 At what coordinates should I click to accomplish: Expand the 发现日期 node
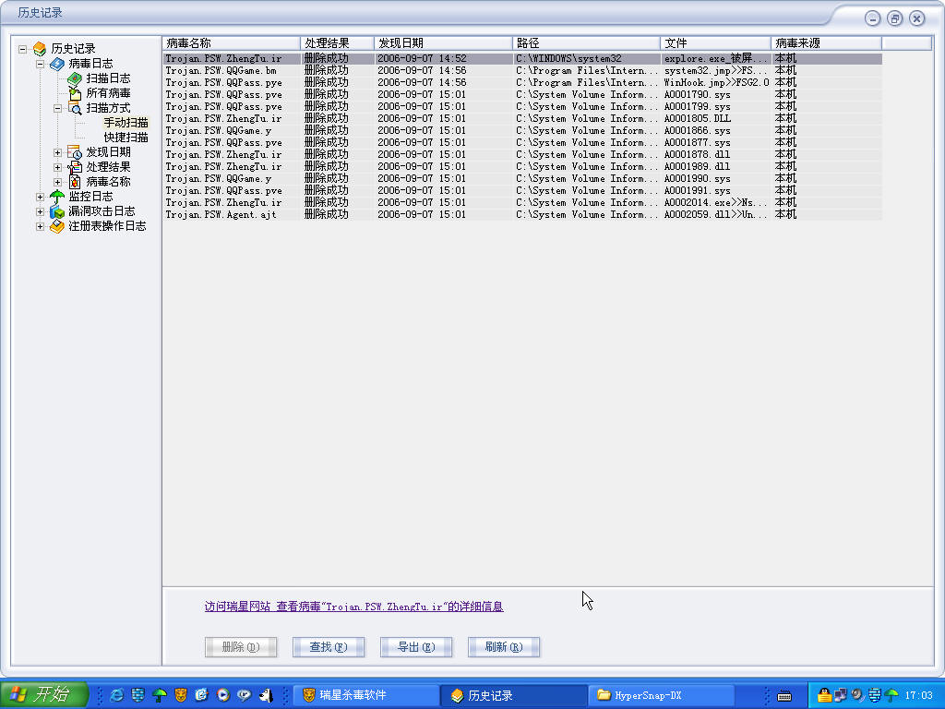[58, 152]
